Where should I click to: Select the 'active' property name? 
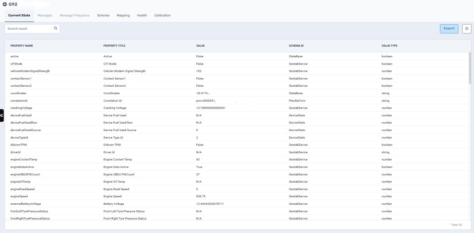click(14, 56)
